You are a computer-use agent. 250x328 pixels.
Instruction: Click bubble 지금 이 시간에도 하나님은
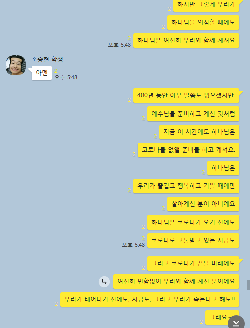pos(199,132)
